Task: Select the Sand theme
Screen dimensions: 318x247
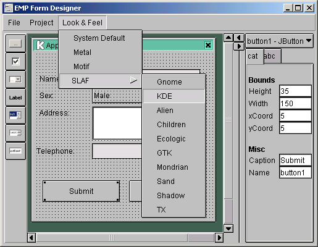Action: (174, 182)
